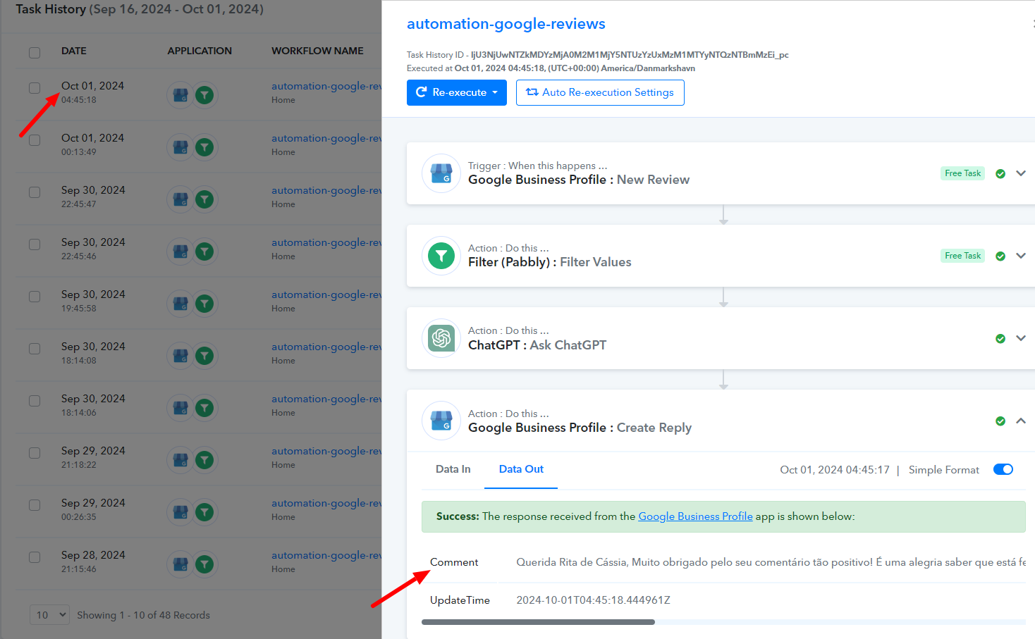Screen dimensions: 1035x639
Task: Click Google Business Profile icon in 18:14:08 row
Action: click(180, 355)
